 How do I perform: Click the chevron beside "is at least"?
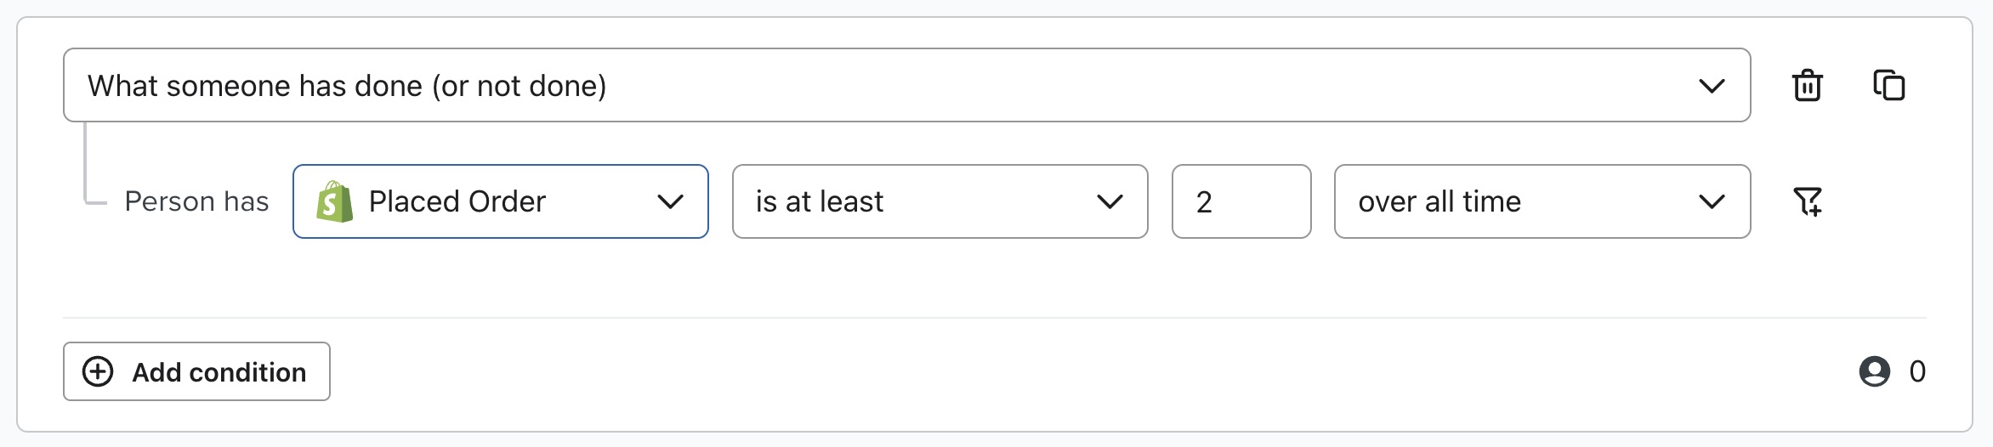tap(1110, 202)
